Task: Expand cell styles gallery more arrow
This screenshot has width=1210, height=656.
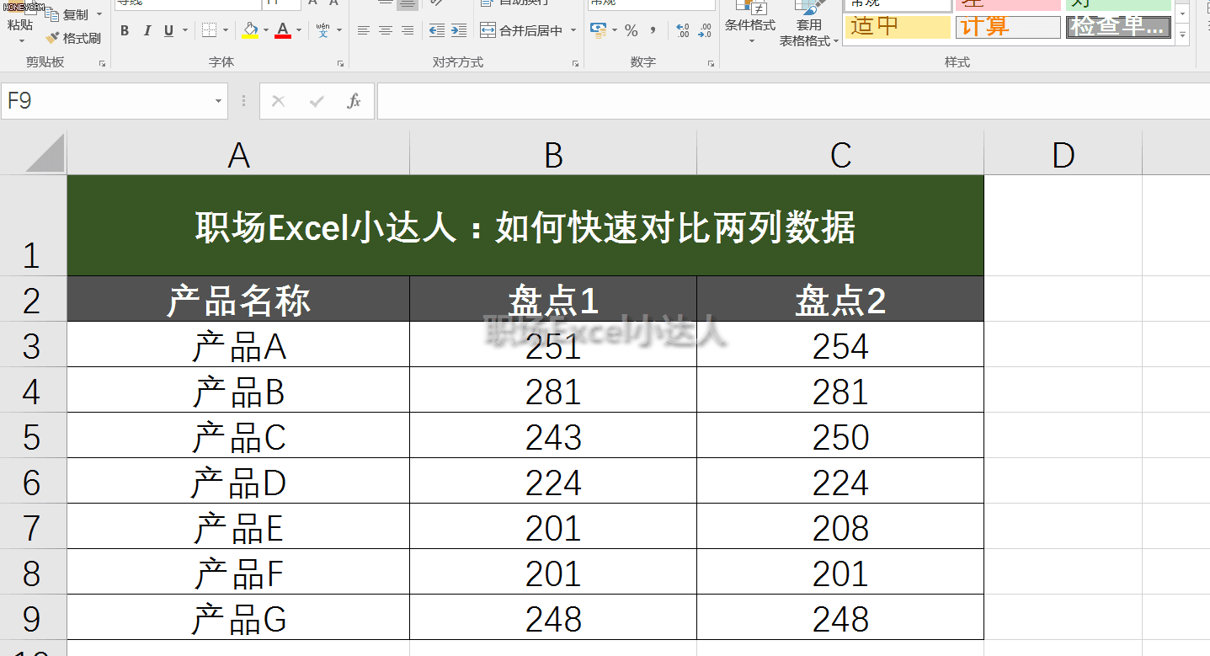Action: point(1183,36)
